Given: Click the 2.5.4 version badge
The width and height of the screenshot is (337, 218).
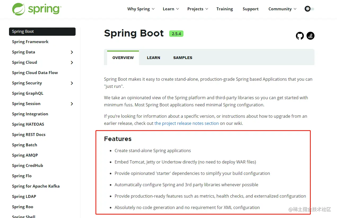Looking at the screenshot, I should coord(176,34).
